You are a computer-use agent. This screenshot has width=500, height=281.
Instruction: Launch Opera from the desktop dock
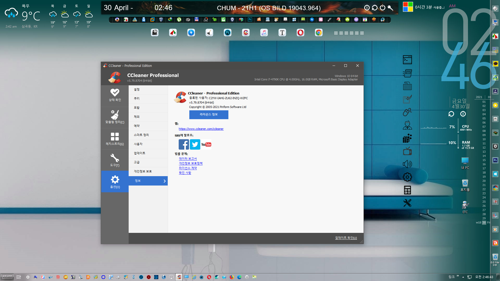301,33
